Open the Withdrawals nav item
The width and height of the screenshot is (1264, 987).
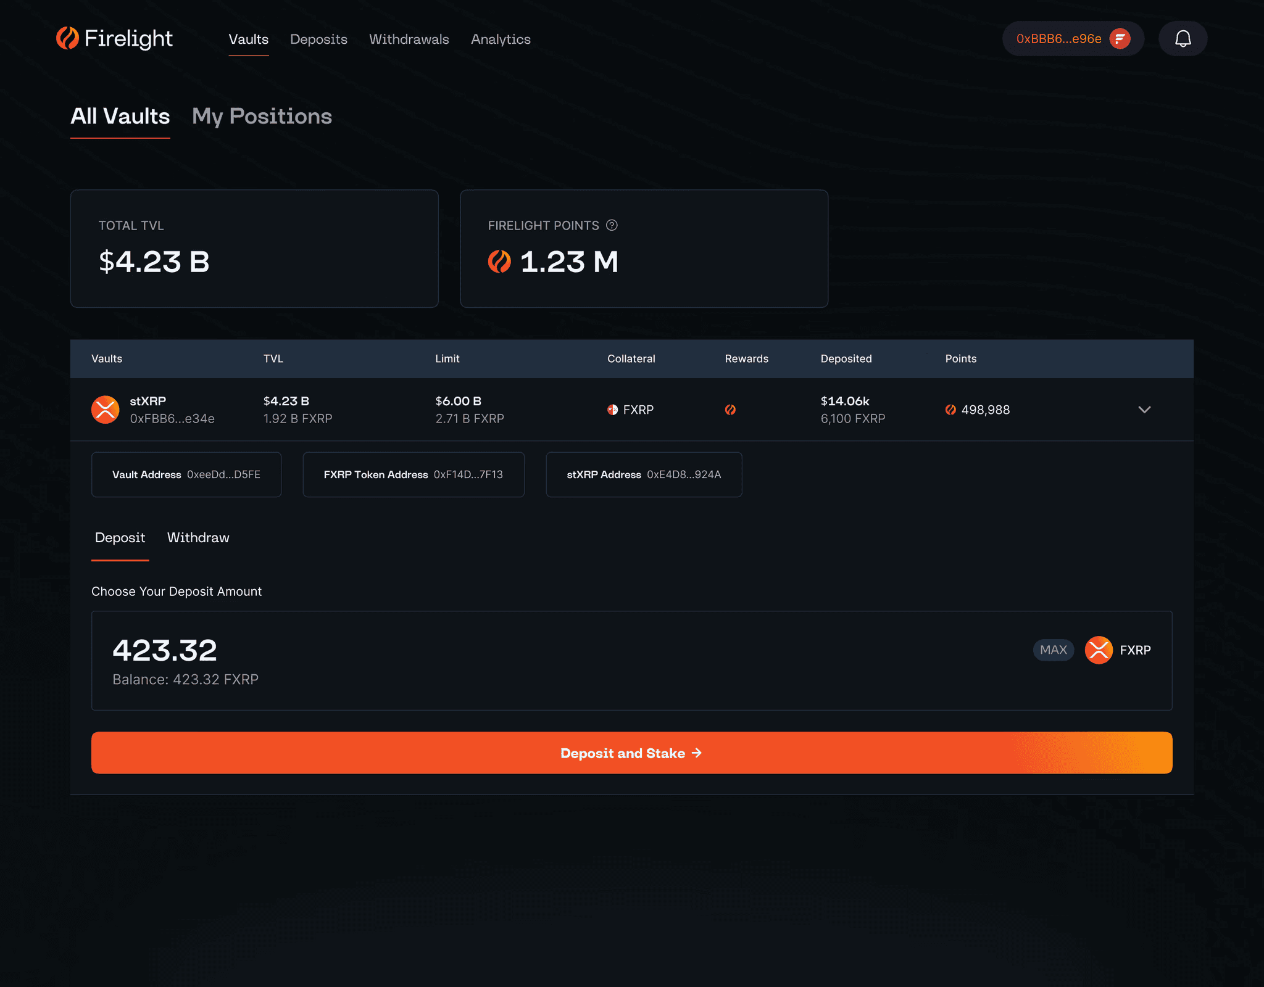click(409, 39)
